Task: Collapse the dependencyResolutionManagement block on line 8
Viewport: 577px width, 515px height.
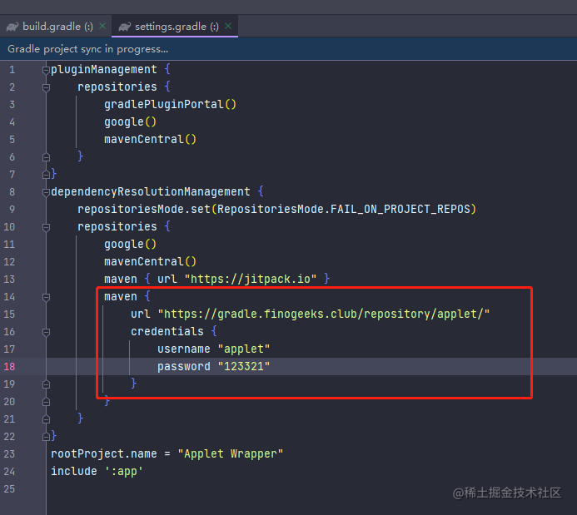Action: coord(46,192)
